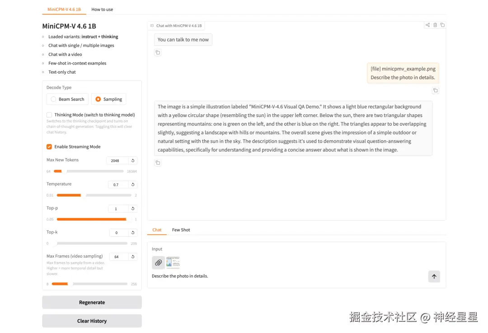
Task: Copy the user message about minicpmv_example.png
Action: pyautogui.click(x=436, y=90)
